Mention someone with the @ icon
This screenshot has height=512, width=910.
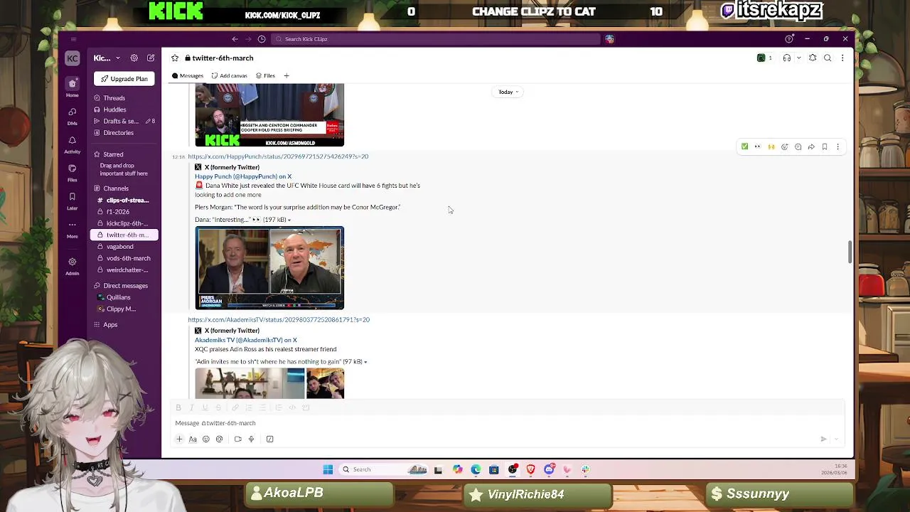click(x=219, y=439)
